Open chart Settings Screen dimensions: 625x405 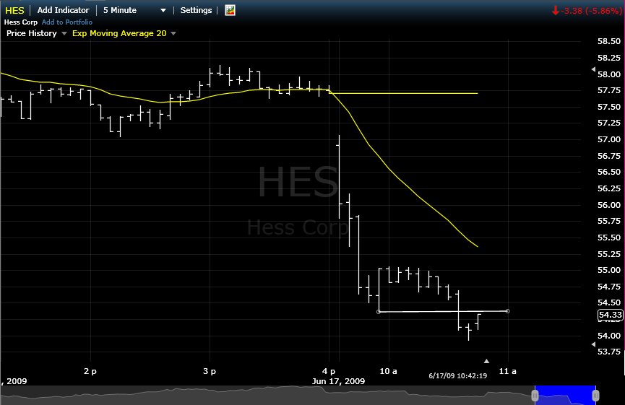click(x=196, y=10)
